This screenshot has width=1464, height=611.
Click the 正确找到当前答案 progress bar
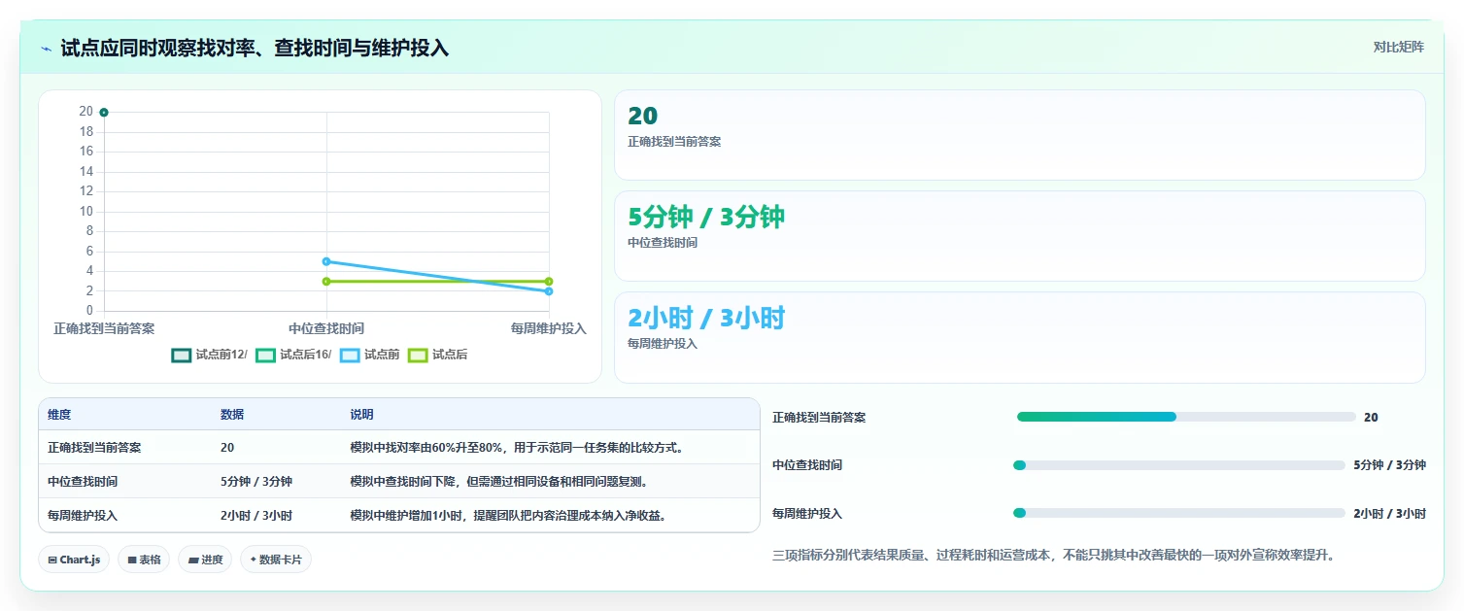pos(1186,417)
